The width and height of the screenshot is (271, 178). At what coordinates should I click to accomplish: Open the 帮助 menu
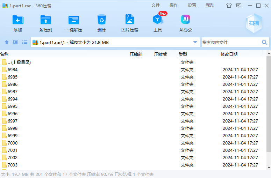tap(210, 5)
